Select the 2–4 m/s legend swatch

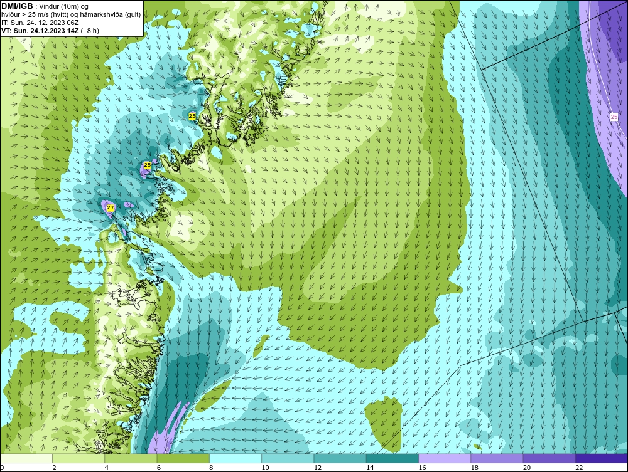click(x=78, y=458)
